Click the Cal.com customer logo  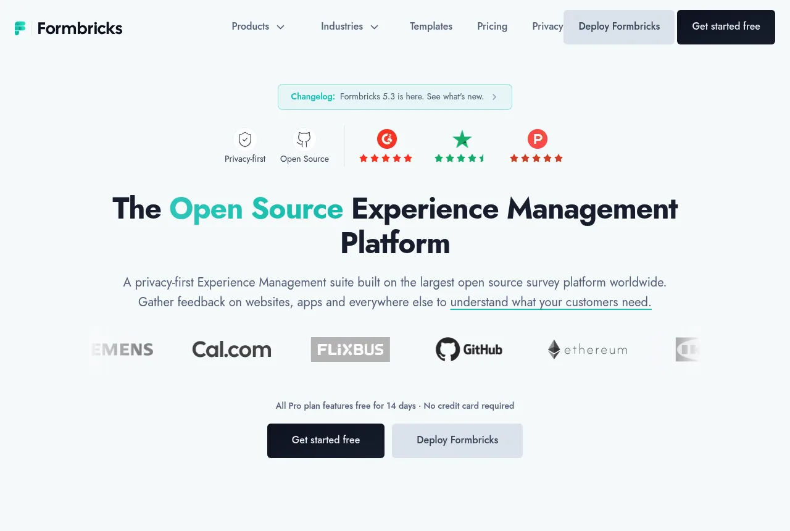pyautogui.click(x=231, y=349)
